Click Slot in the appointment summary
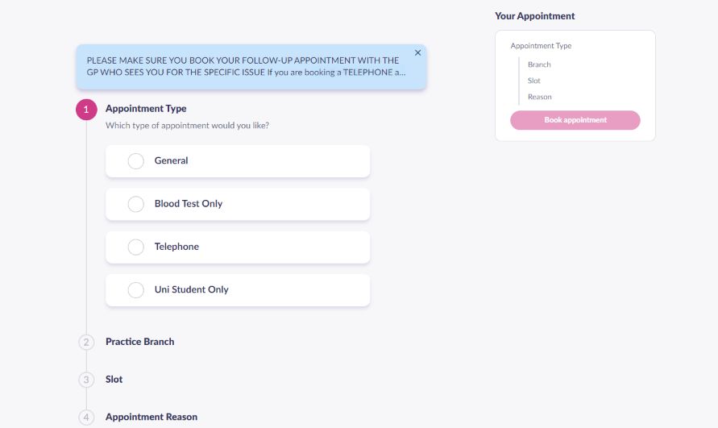The width and height of the screenshot is (718, 428). point(534,81)
